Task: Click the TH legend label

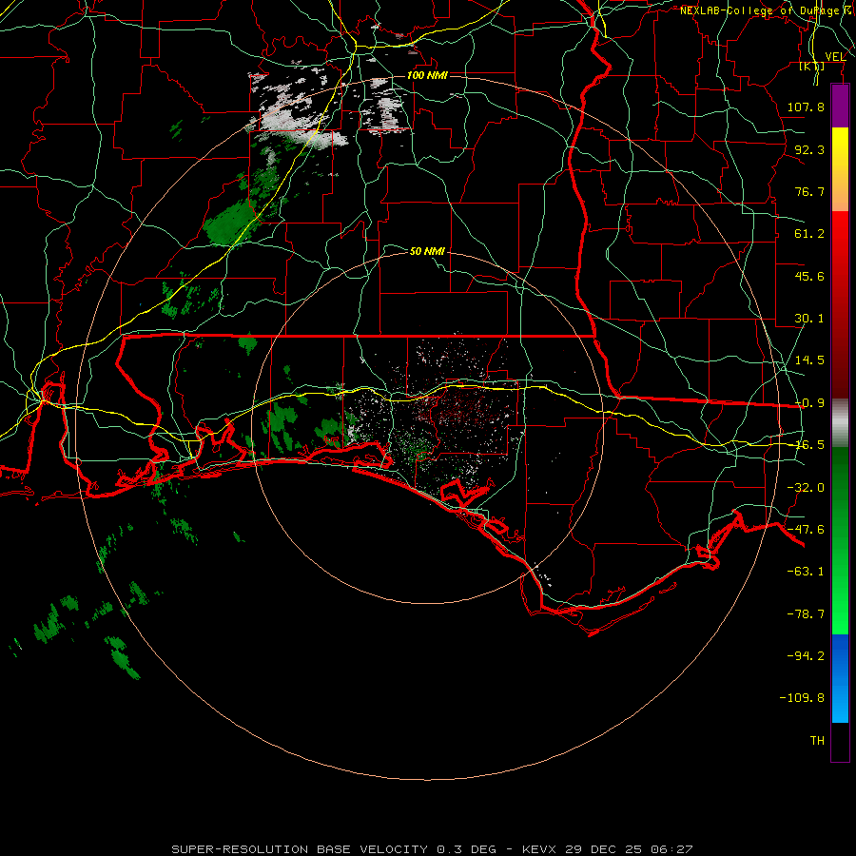Action: tap(817, 741)
